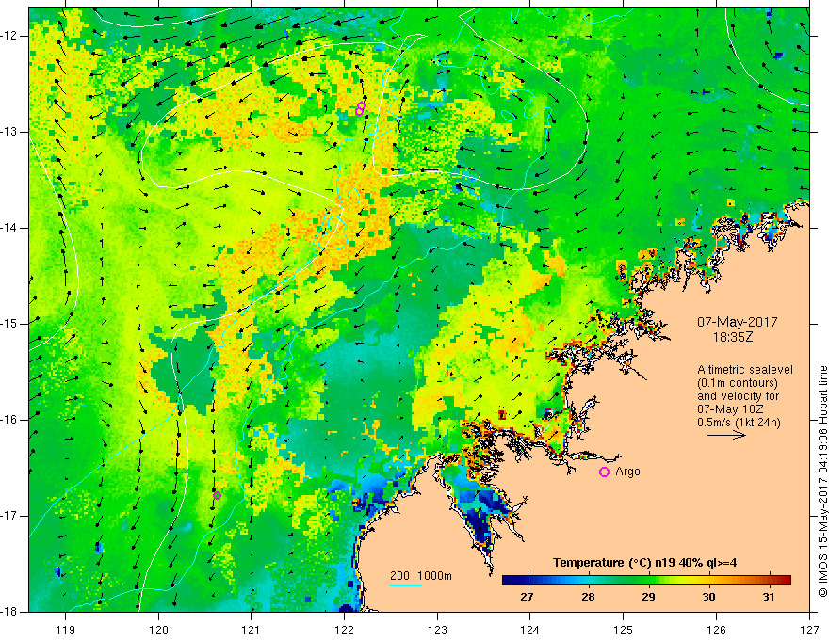
Task: Select the temperature color bar
Action: (646, 581)
